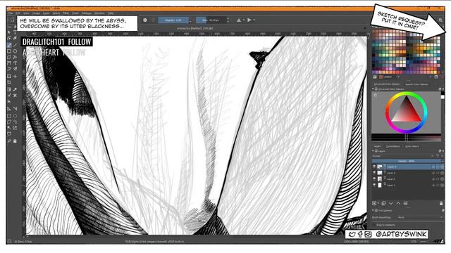Collapse the Layers docker arrow
The width and height of the screenshot is (451, 253).
(373, 151)
